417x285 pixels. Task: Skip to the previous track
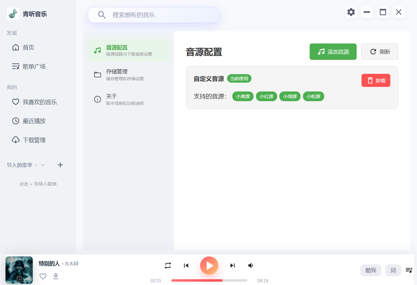[x=186, y=266]
